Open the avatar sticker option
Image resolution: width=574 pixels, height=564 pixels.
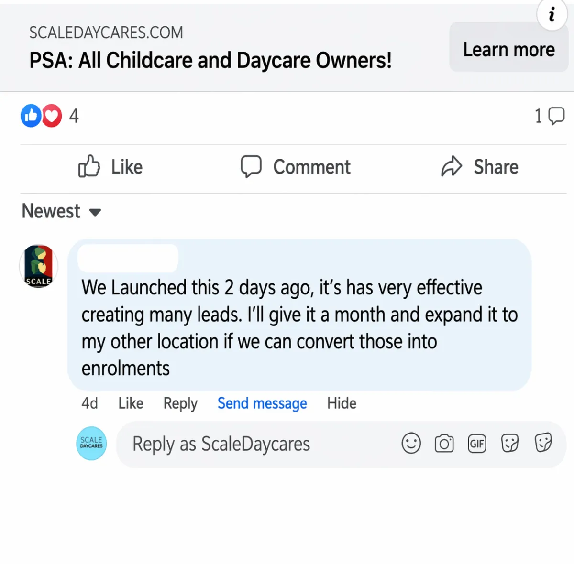[543, 443]
